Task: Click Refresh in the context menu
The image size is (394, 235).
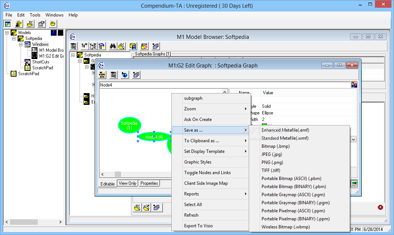Action: (210, 215)
